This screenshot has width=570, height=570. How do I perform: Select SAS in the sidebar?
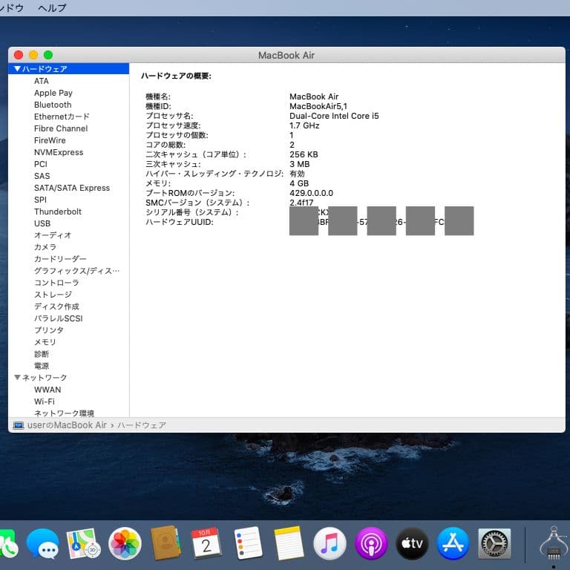(x=42, y=176)
